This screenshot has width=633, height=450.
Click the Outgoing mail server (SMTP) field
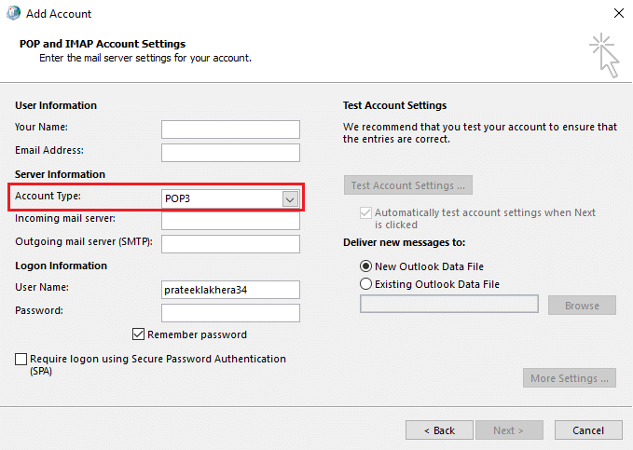pyautogui.click(x=230, y=243)
